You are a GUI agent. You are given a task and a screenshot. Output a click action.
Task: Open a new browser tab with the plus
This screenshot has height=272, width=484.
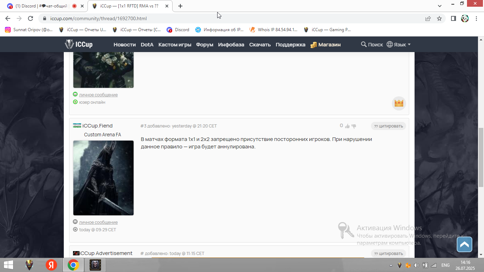[x=180, y=6]
